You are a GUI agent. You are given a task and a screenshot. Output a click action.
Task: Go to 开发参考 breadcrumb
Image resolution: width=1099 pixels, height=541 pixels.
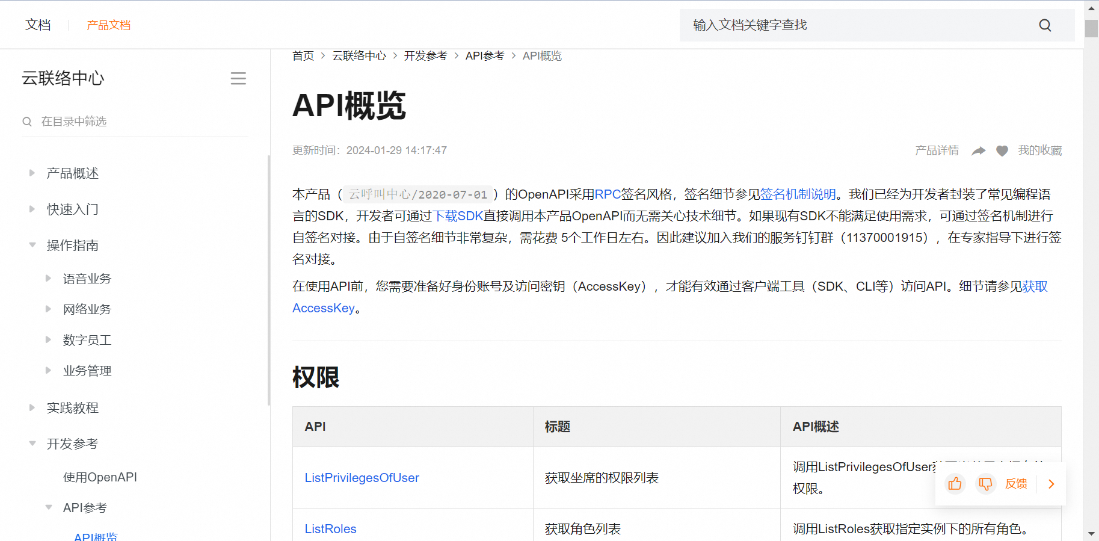pos(425,56)
